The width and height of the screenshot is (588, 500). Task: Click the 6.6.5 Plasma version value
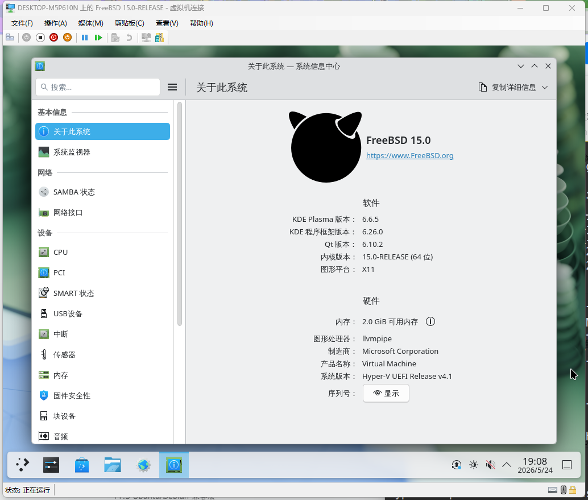371,220
